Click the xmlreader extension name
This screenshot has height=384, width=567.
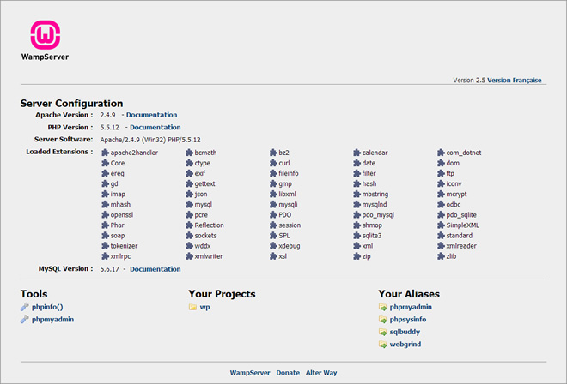pos(461,246)
